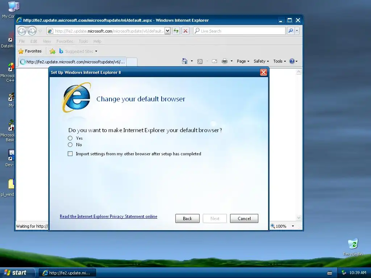Open the Edit menu
This screenshot has width=371, height=278.
coord(34,41)
